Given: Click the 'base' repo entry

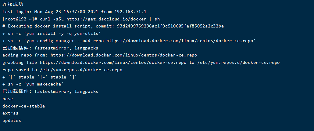Looking at the screenshot, I should [8, 99].
